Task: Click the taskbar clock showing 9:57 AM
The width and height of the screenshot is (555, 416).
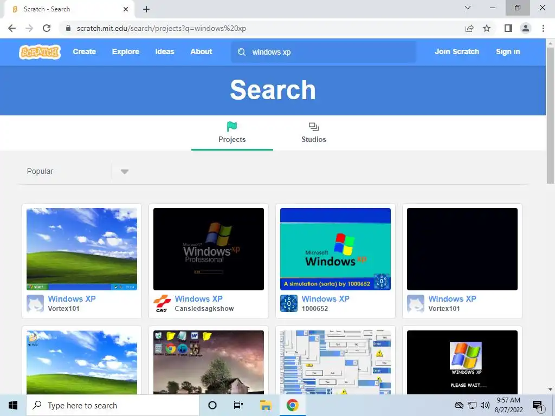Action: (508, 405)
